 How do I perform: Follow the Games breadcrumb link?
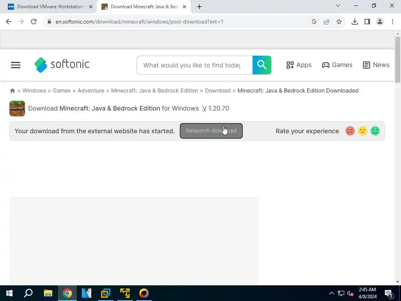point(61,91)
